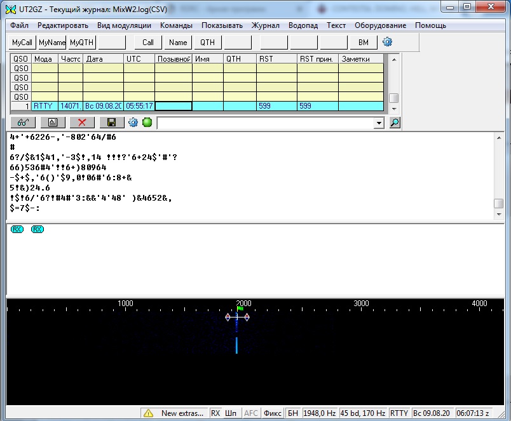Screen dimensions: 511x421
Task: Click the Позывной callsign field in the log row
Action: [174, 106]
